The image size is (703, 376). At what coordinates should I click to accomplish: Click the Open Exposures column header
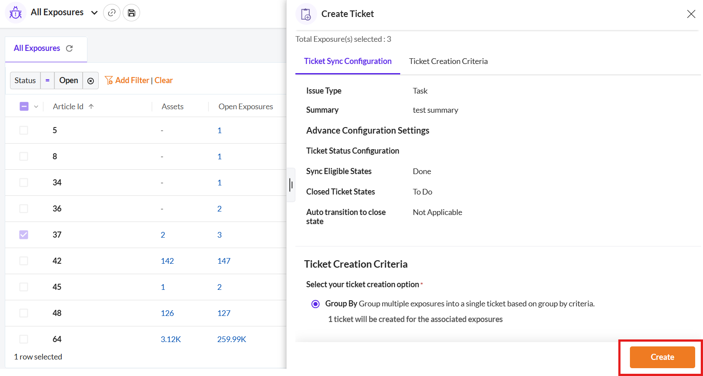246,107
